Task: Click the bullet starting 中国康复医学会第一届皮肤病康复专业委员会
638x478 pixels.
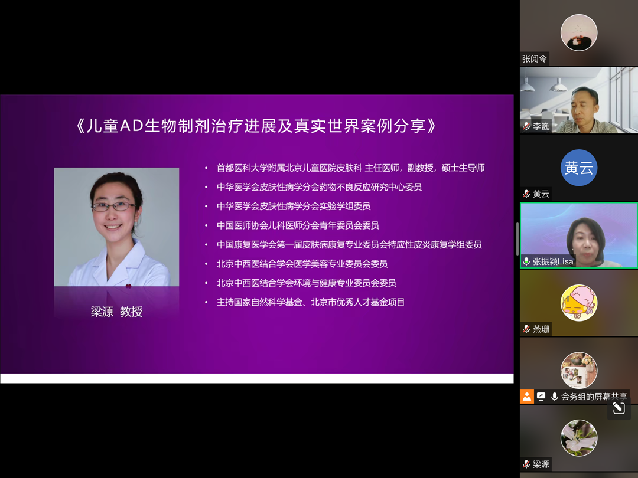Action: point(349,244)
